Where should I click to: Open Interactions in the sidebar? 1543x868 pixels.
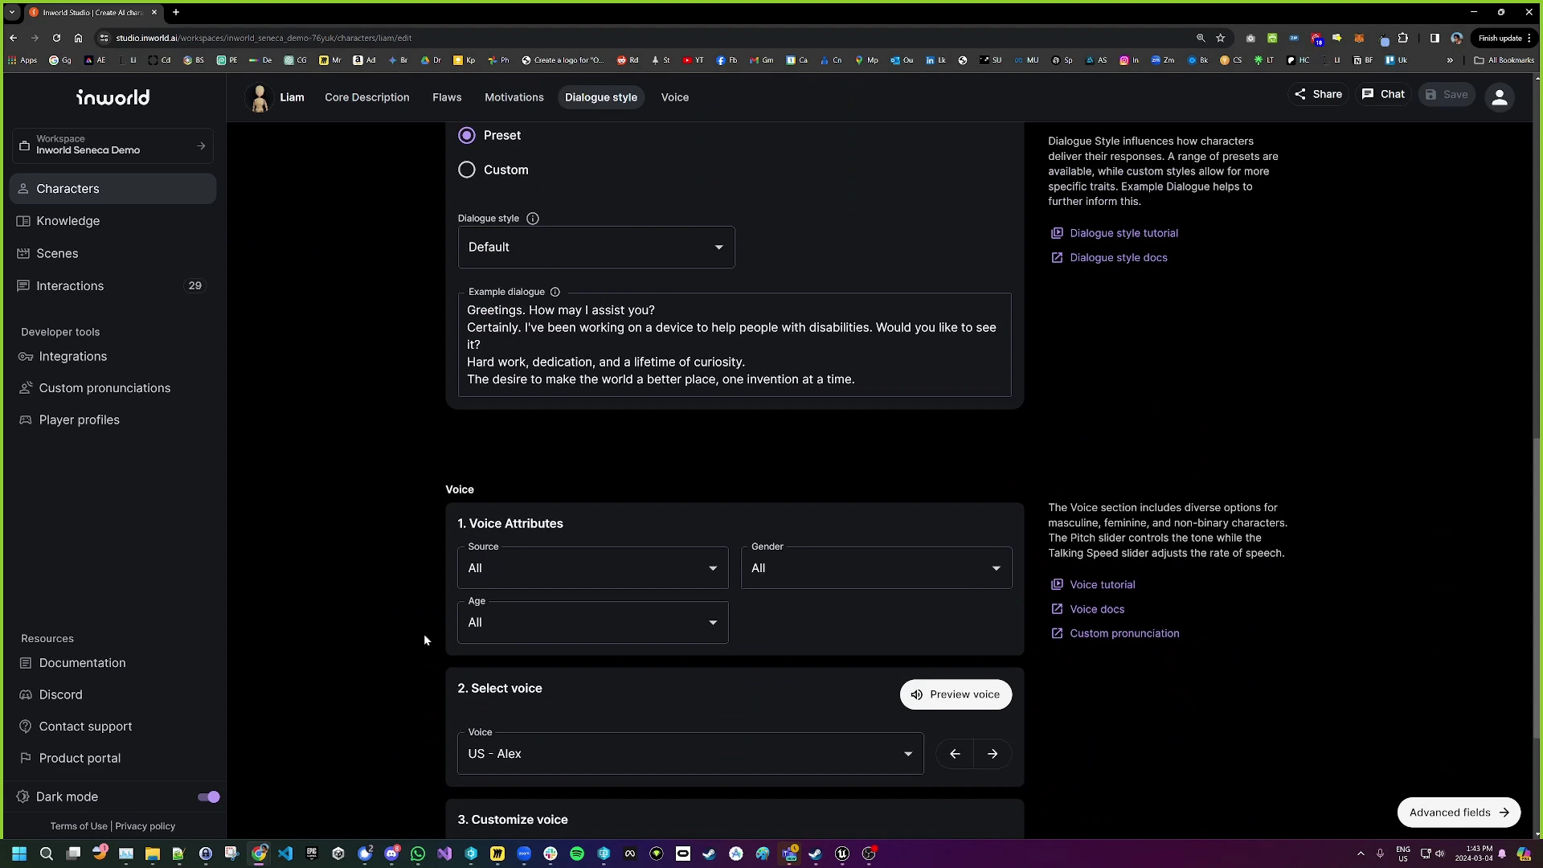(x=113, y=286)
